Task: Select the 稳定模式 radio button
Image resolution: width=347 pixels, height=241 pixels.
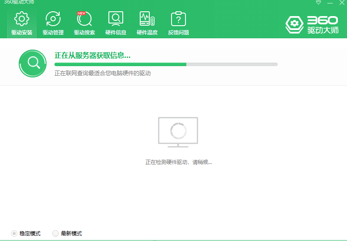Action: click(x=14, y=233)
